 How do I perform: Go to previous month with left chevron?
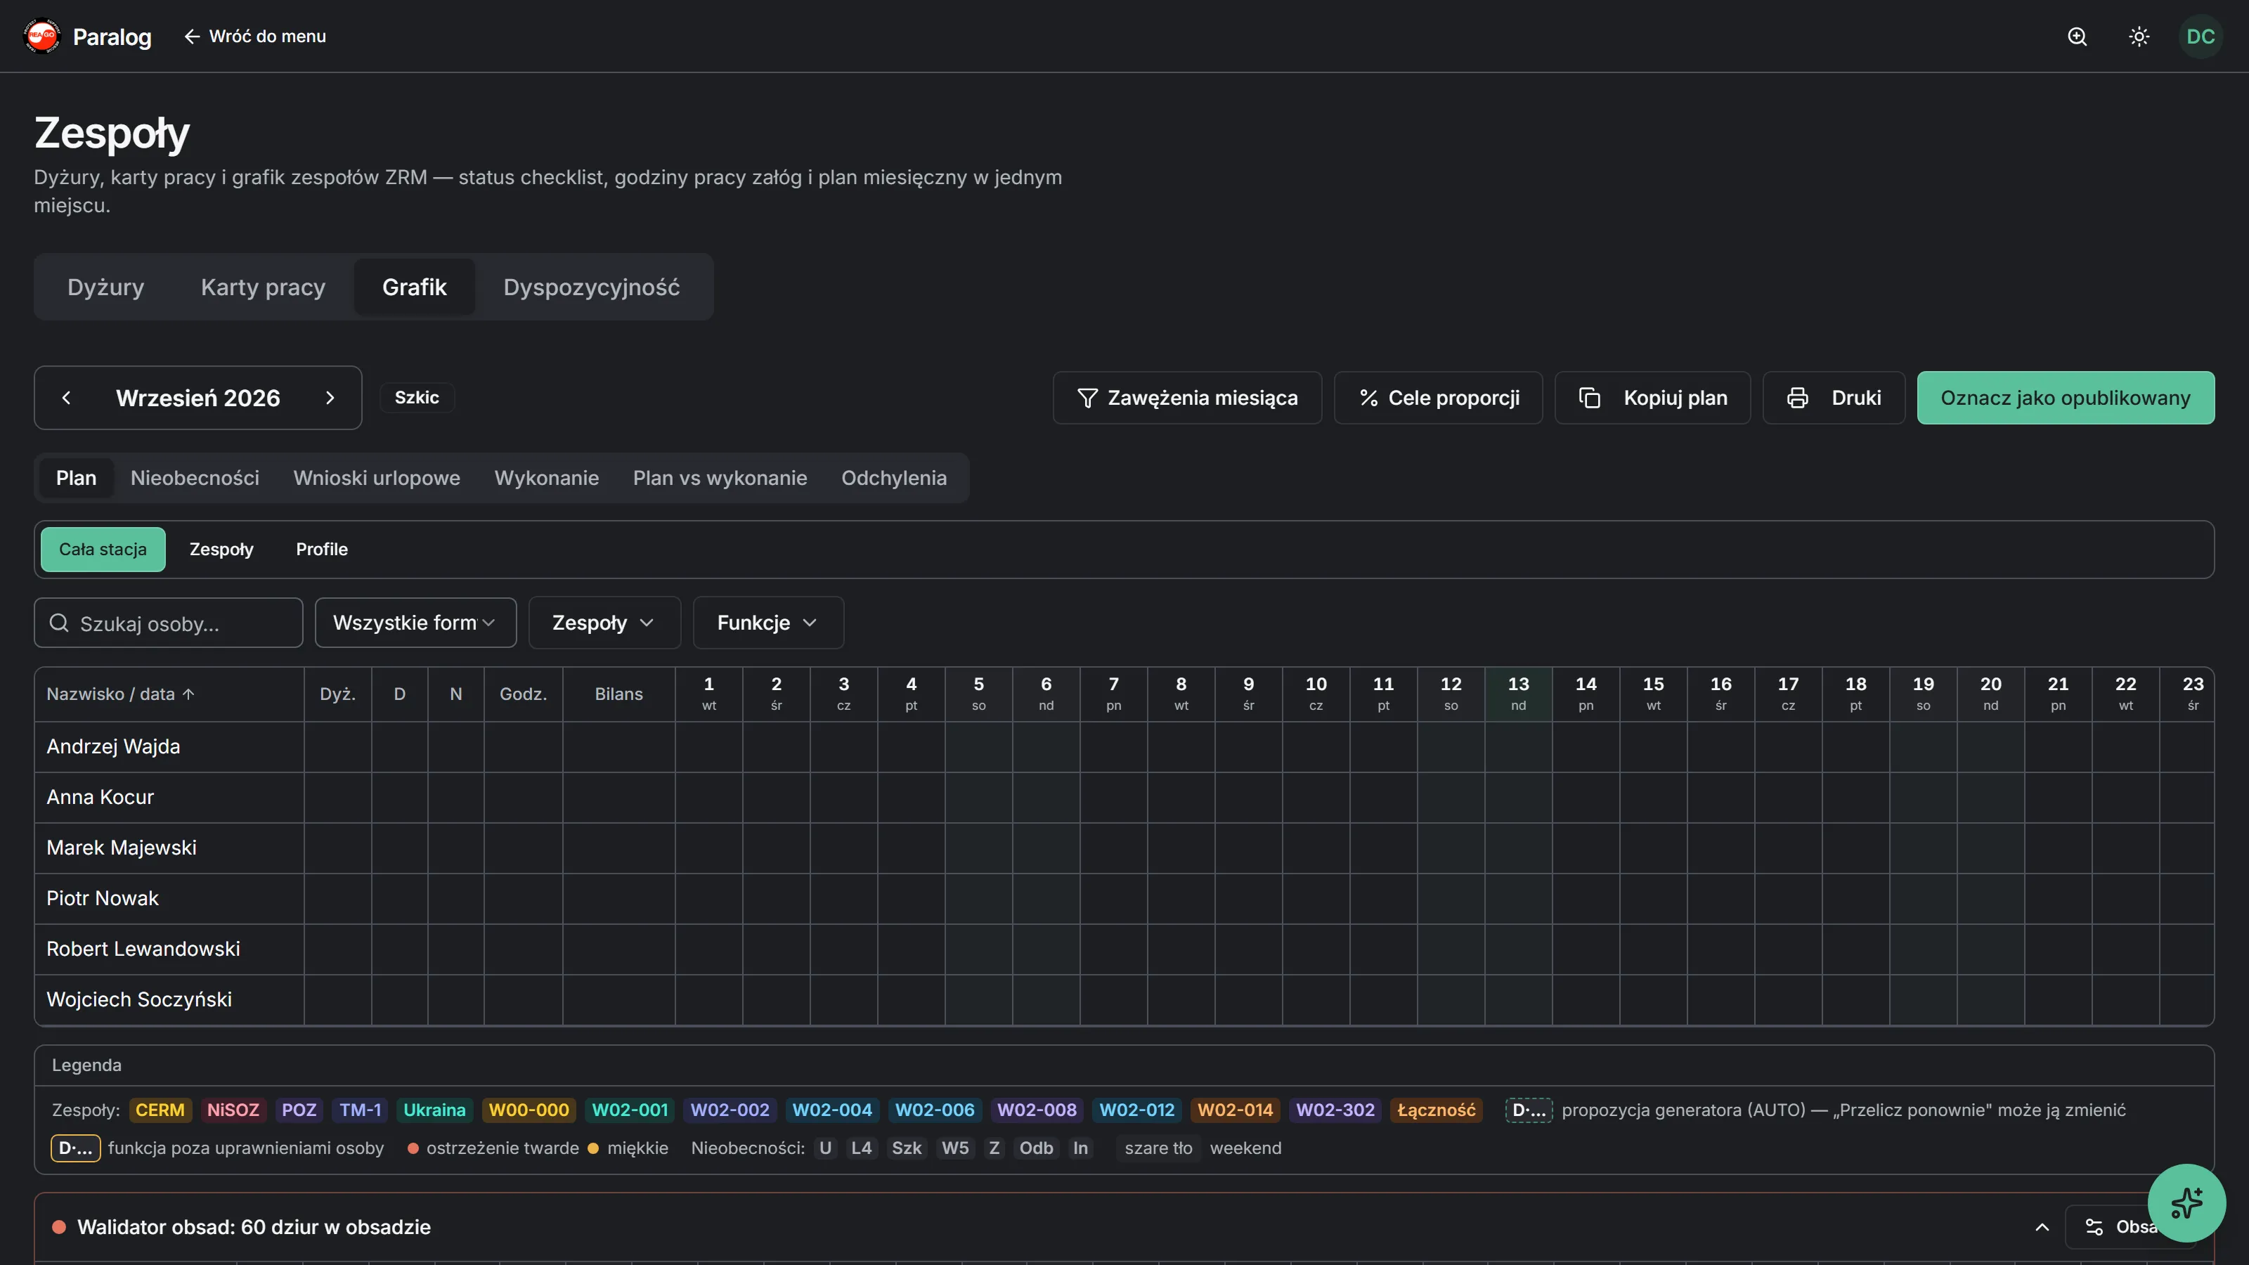(66, 398)
